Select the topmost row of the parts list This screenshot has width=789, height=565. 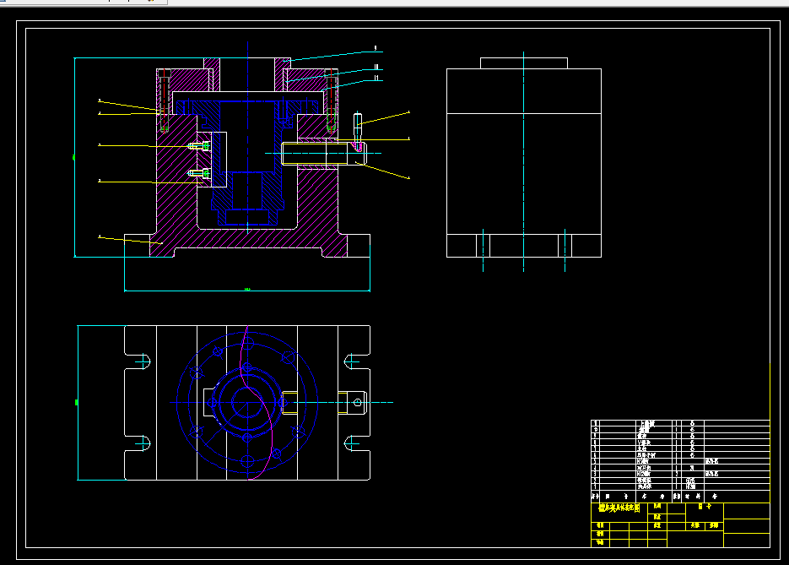pyautogui.click(x=680, y=423)
